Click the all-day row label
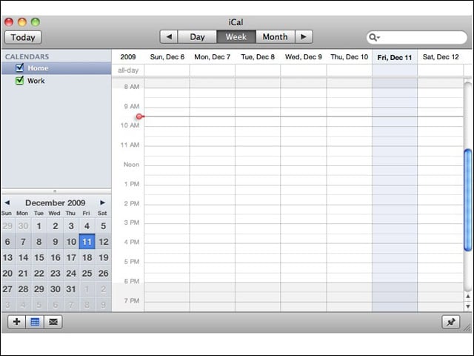The height and width of the screenshot is (356, 474). click(128, 70)
